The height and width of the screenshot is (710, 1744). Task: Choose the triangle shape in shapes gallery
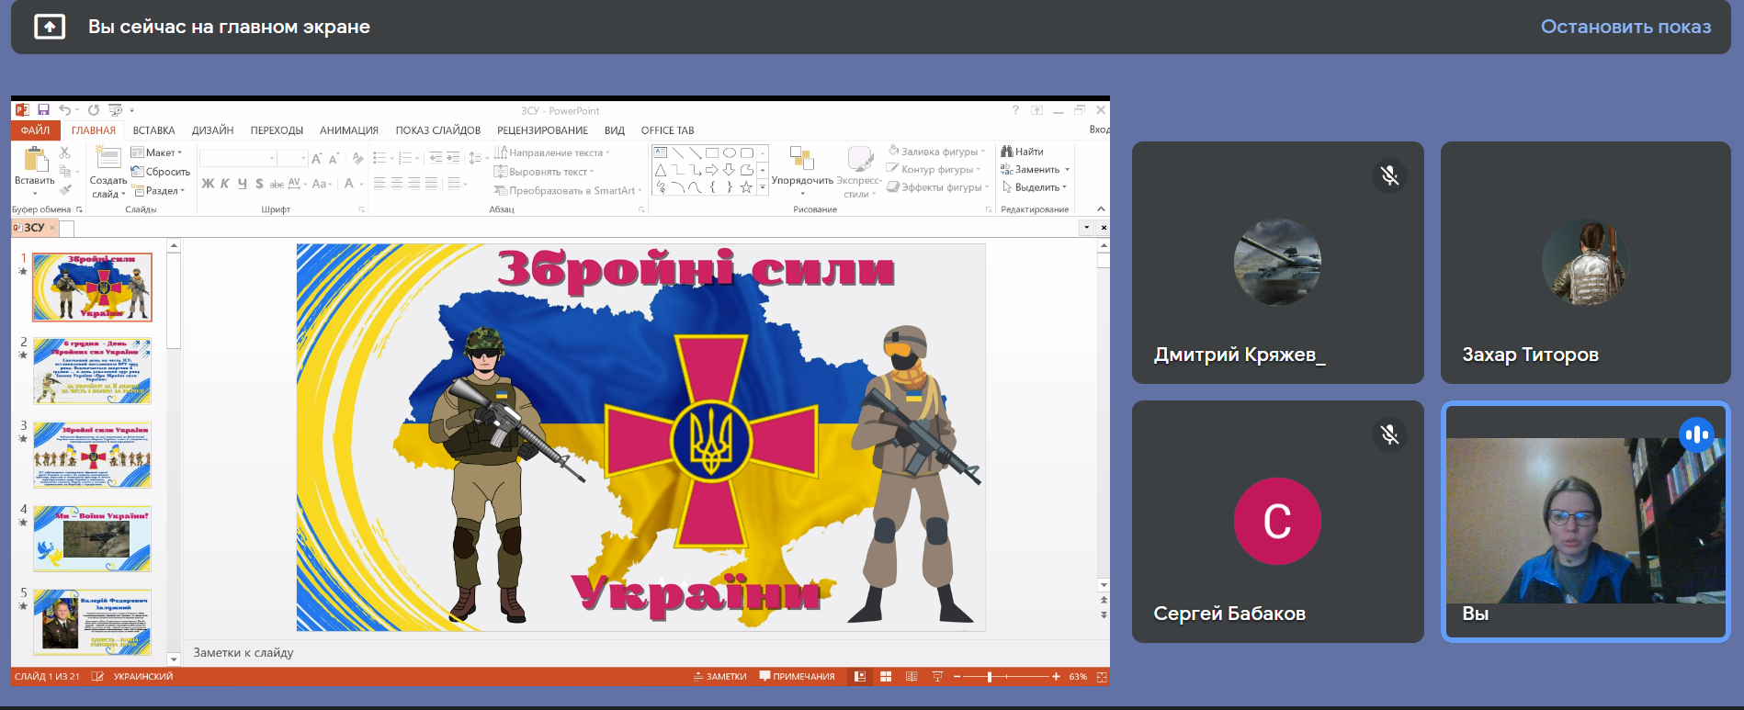point(660,170)
